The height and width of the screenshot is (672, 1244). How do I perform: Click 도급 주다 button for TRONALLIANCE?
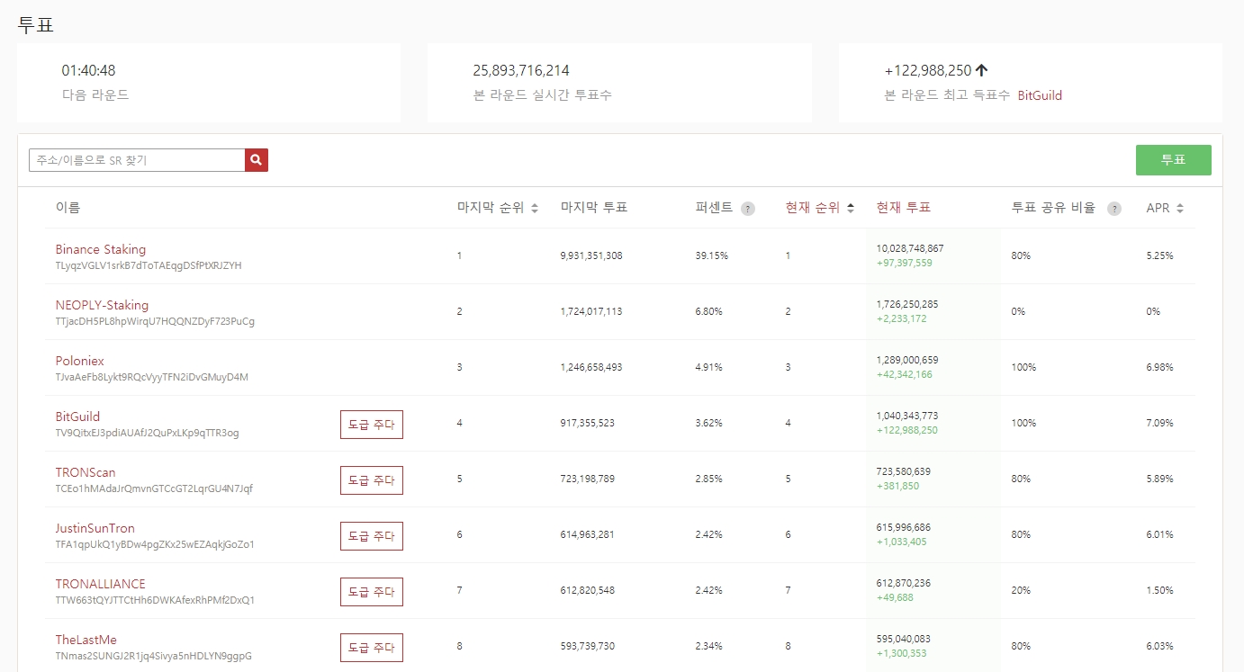coord(372,592)
